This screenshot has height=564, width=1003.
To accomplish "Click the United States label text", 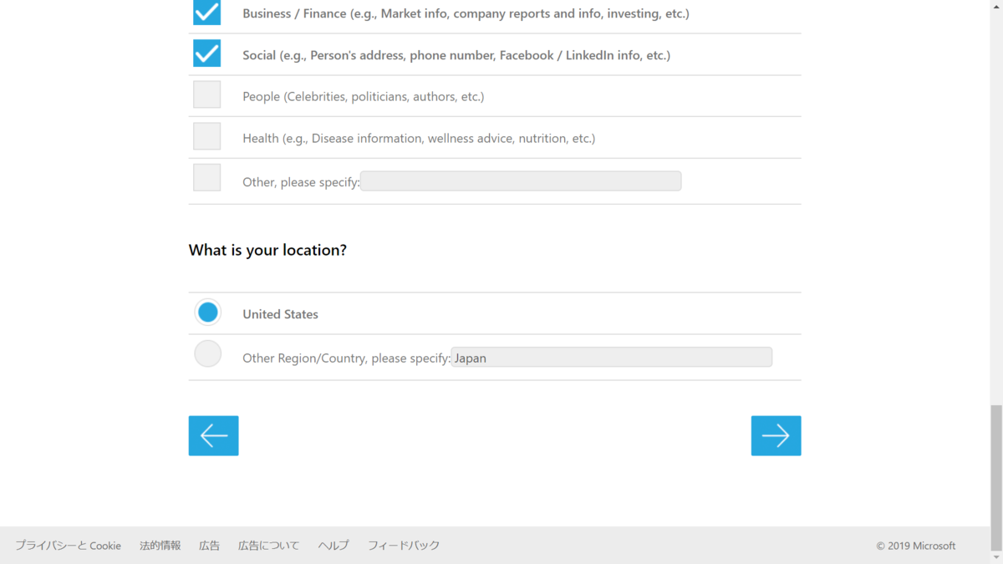I will (x=280, y=314).
